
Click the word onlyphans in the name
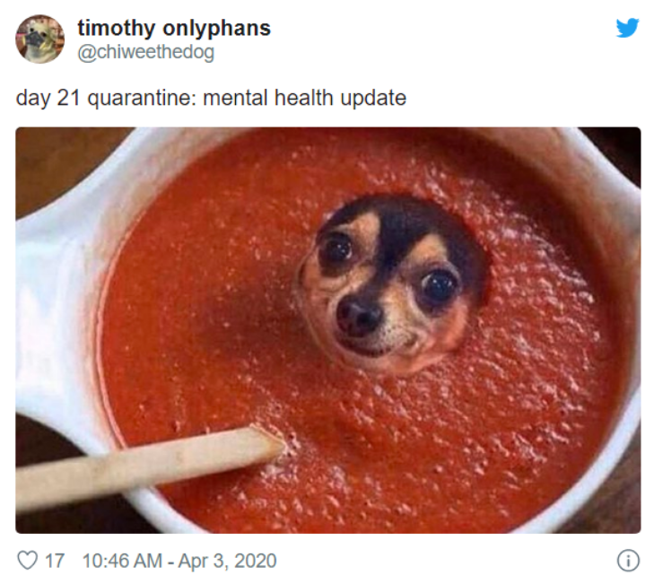[216, 29]
